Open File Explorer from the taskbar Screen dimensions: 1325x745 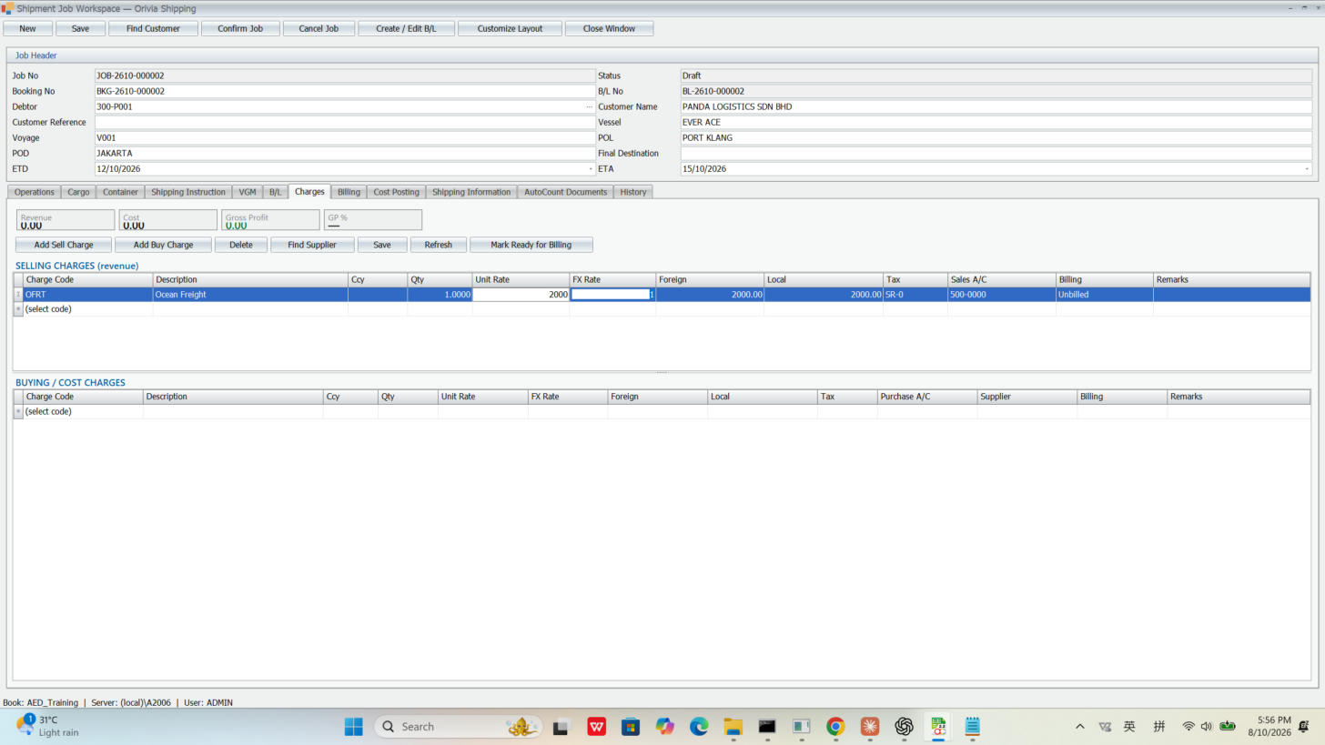click(x=733, y=726)
